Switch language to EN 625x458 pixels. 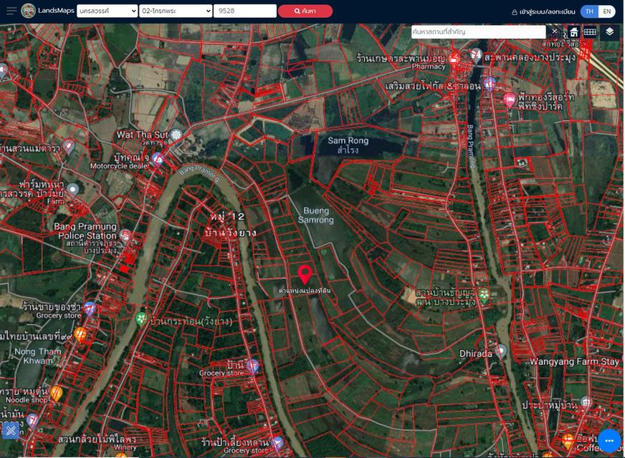(606, 11)
